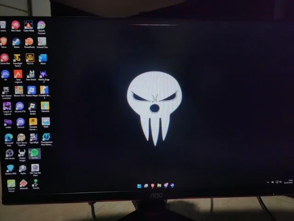Open the Teamfight Tactics shortcut
Screen dimensions: 294x221
pyautogui.click(x=17, y=60)
